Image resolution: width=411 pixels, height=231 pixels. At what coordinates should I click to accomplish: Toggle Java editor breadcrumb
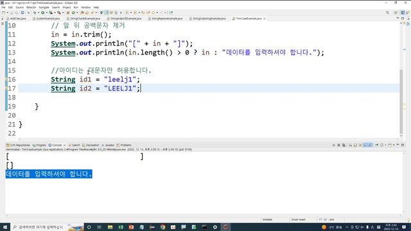tap(101, 13)
